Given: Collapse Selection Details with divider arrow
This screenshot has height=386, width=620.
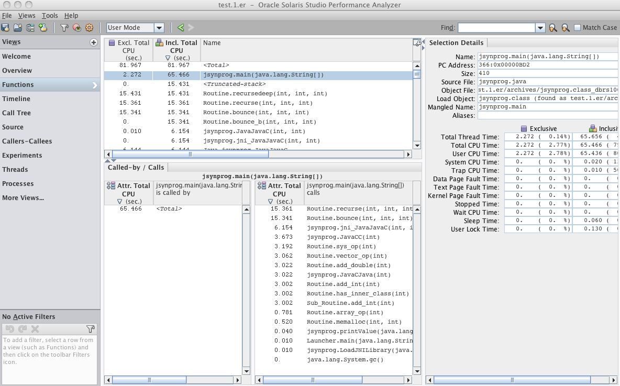Looking at the screenshot, I should click(423, 48).
